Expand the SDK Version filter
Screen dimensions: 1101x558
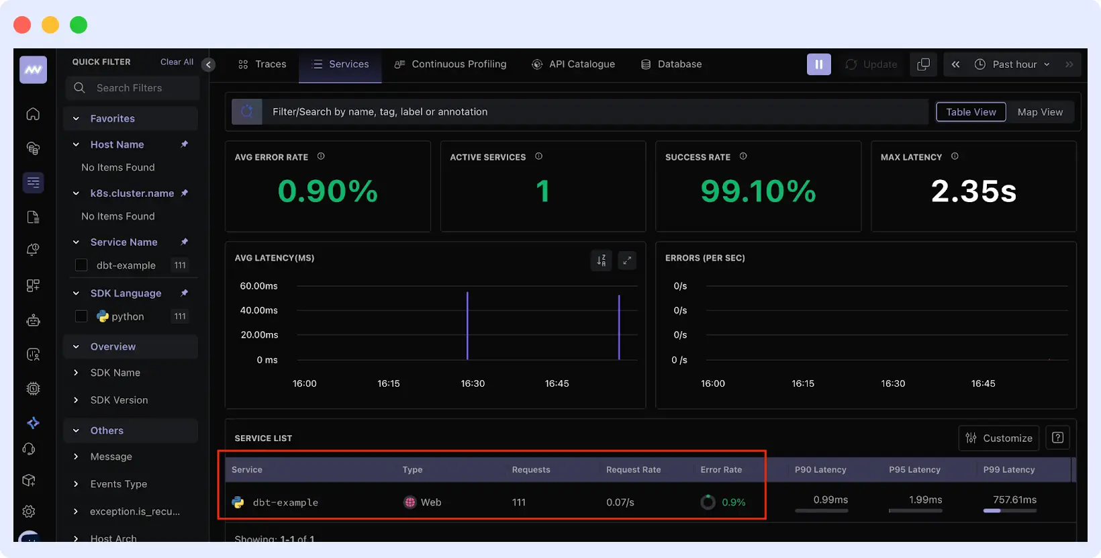coord(76,400)
